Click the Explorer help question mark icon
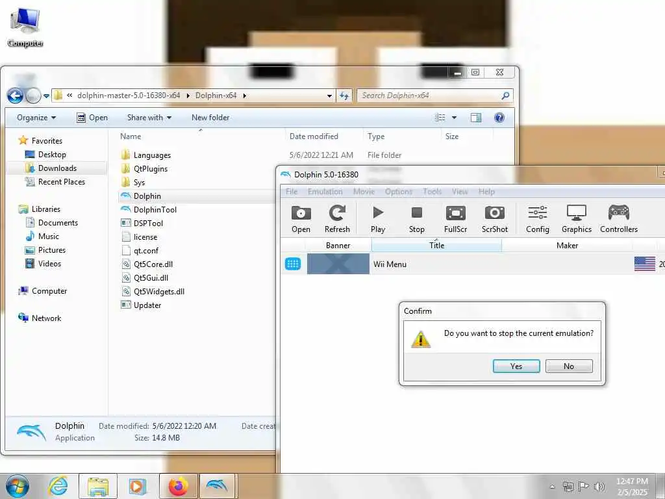Image resolution: width=665 pixels, height=499 pixels. coord(499,118)
